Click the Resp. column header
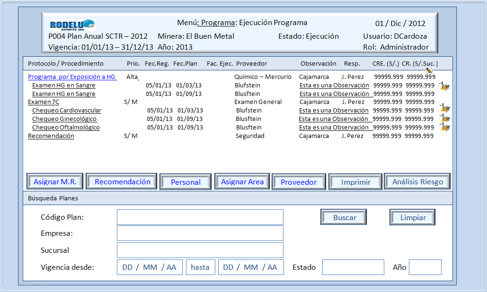This screenshot has height=292, width=487. click(x=352, y=63)
